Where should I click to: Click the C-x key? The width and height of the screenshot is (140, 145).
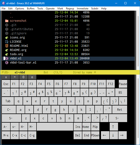tap(15, 135)
